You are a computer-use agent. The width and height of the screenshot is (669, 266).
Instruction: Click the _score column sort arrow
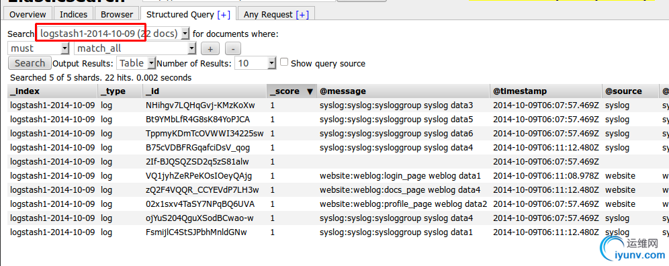tap(310, 91)
